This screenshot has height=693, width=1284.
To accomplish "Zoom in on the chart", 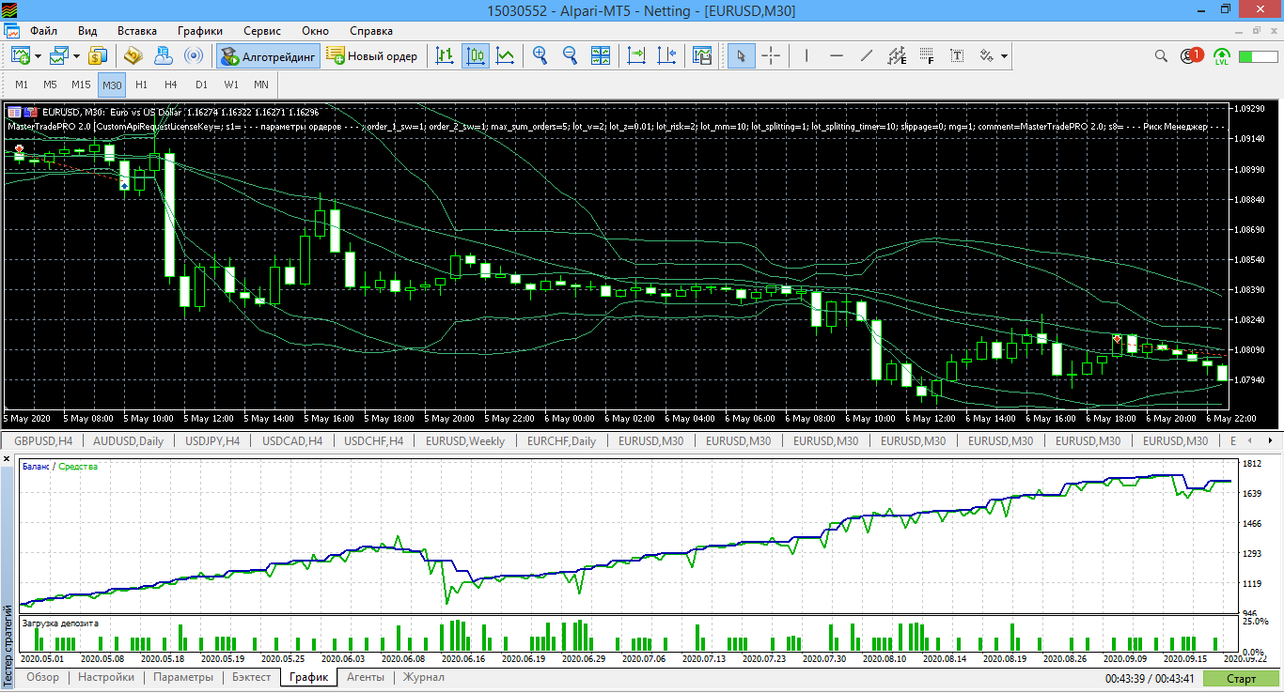I will click(540, 56).
